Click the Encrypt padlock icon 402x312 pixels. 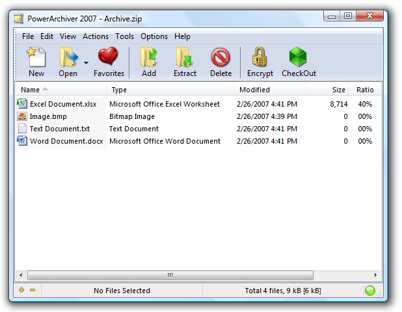260,57
